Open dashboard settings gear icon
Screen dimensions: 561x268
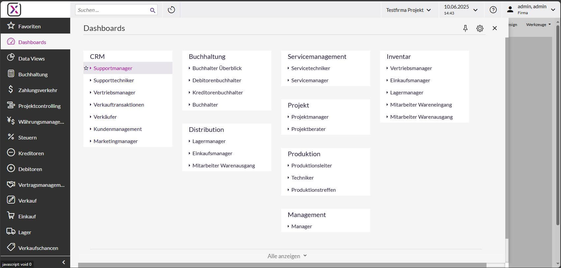(480, 28)
